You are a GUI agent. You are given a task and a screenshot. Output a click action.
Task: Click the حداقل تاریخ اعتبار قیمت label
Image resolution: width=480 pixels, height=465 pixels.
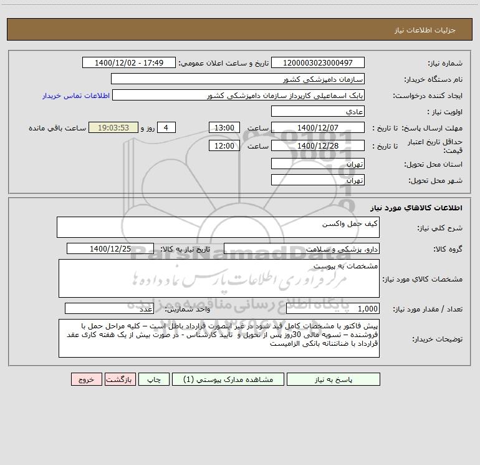click(435, 146)
